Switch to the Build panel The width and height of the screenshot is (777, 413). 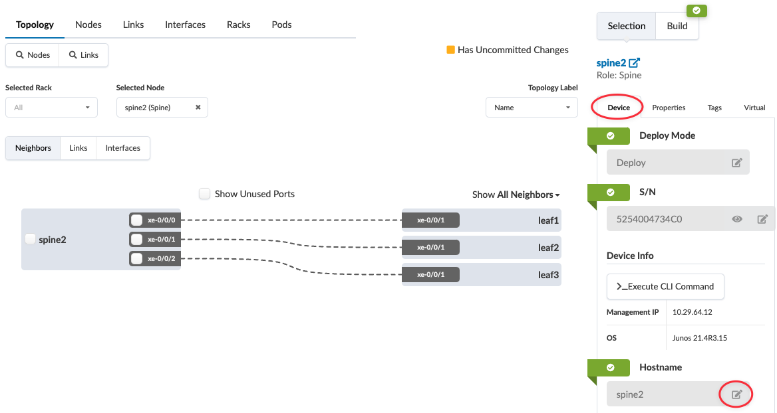pyautogui.click(x=677, y=26)
